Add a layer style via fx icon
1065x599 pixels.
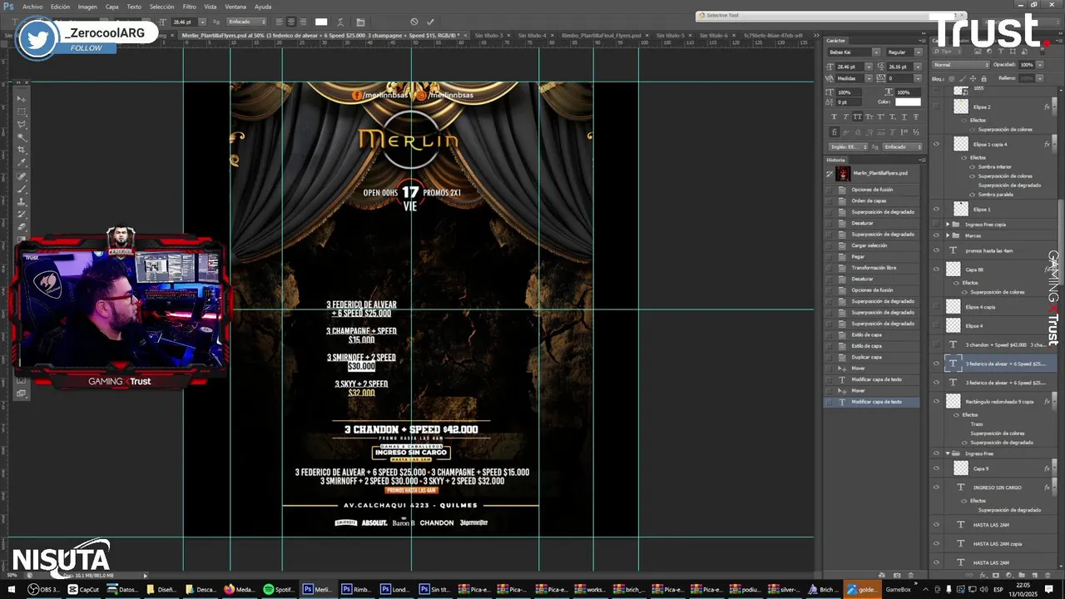click(983, 576)
